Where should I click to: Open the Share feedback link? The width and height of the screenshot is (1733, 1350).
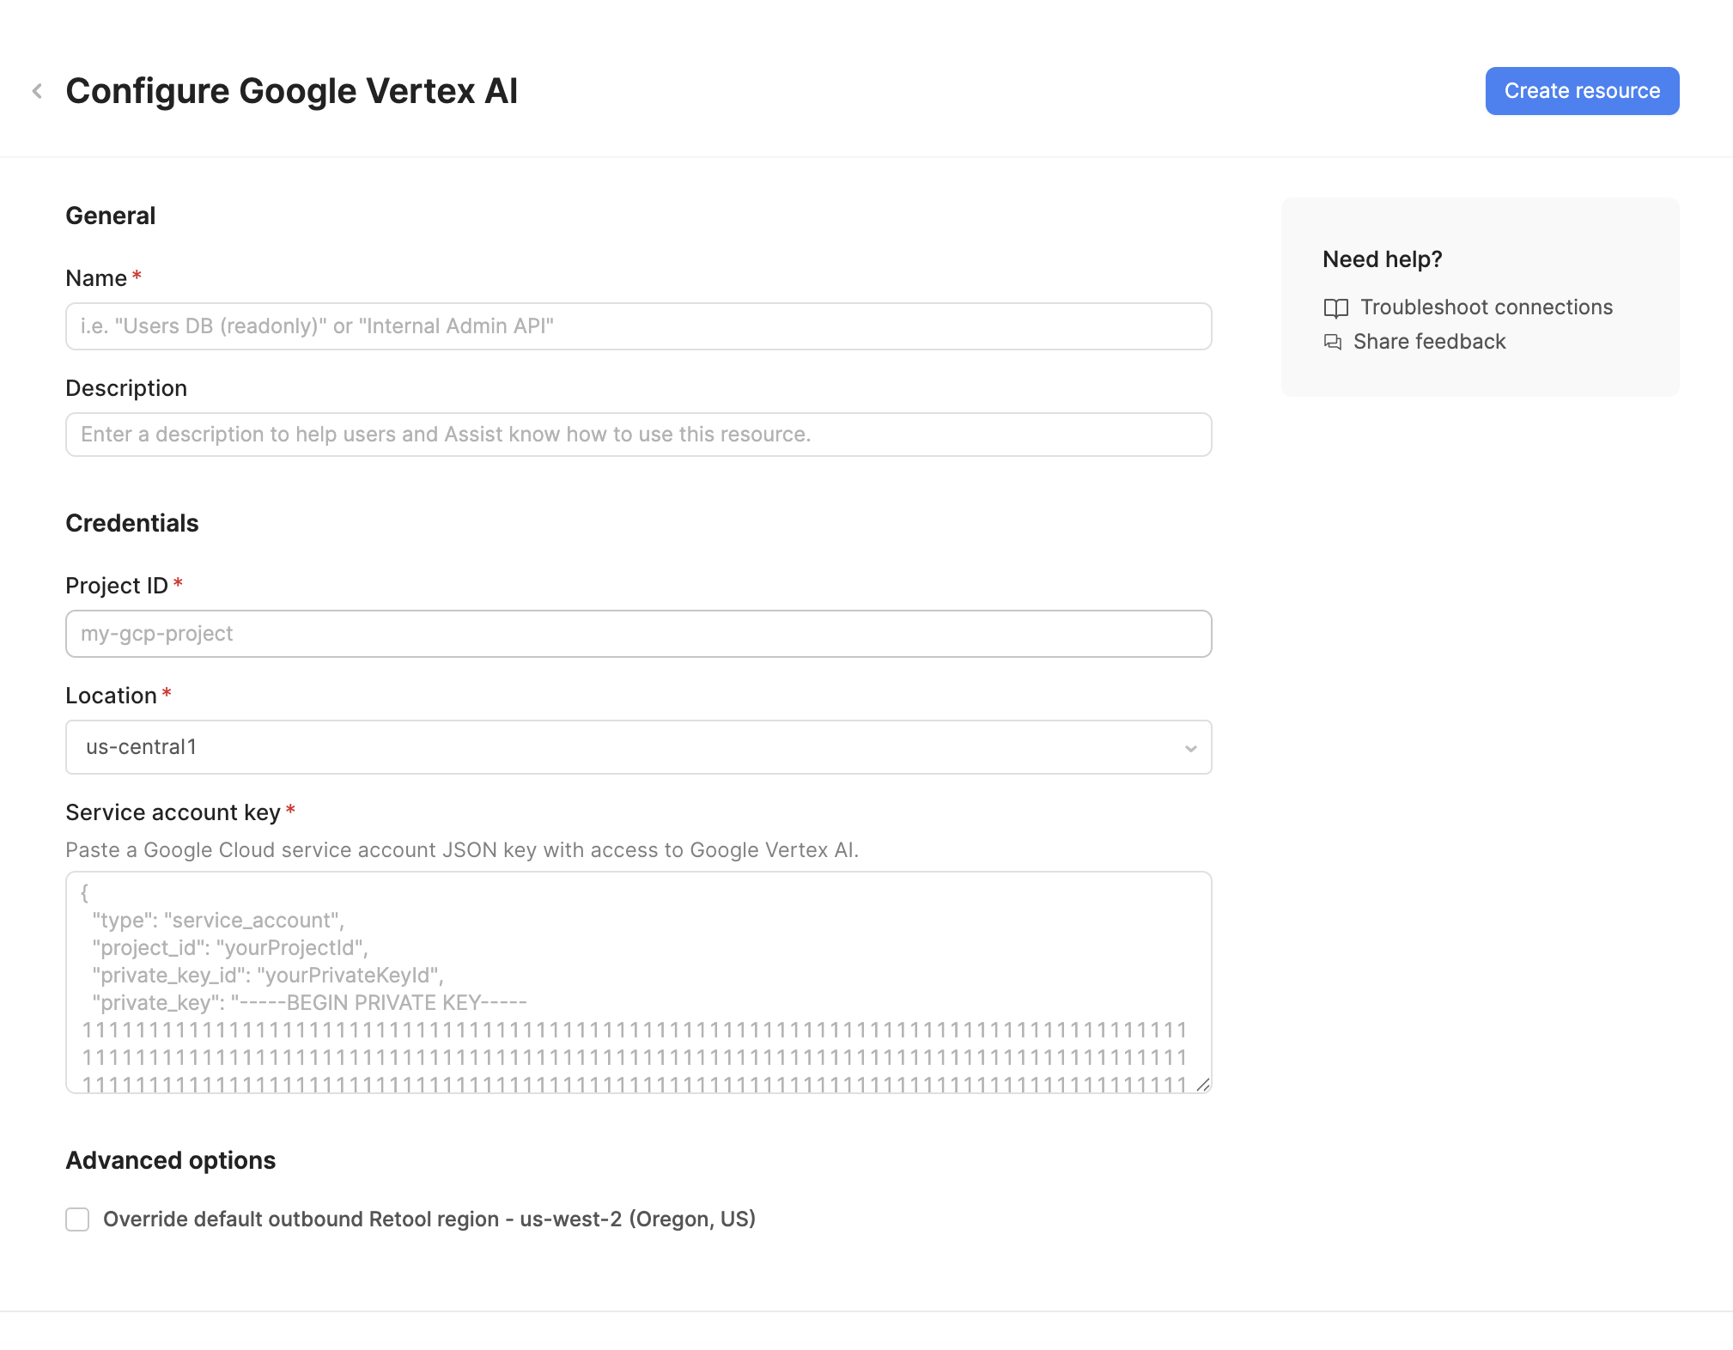click(x=1429, y=341)
